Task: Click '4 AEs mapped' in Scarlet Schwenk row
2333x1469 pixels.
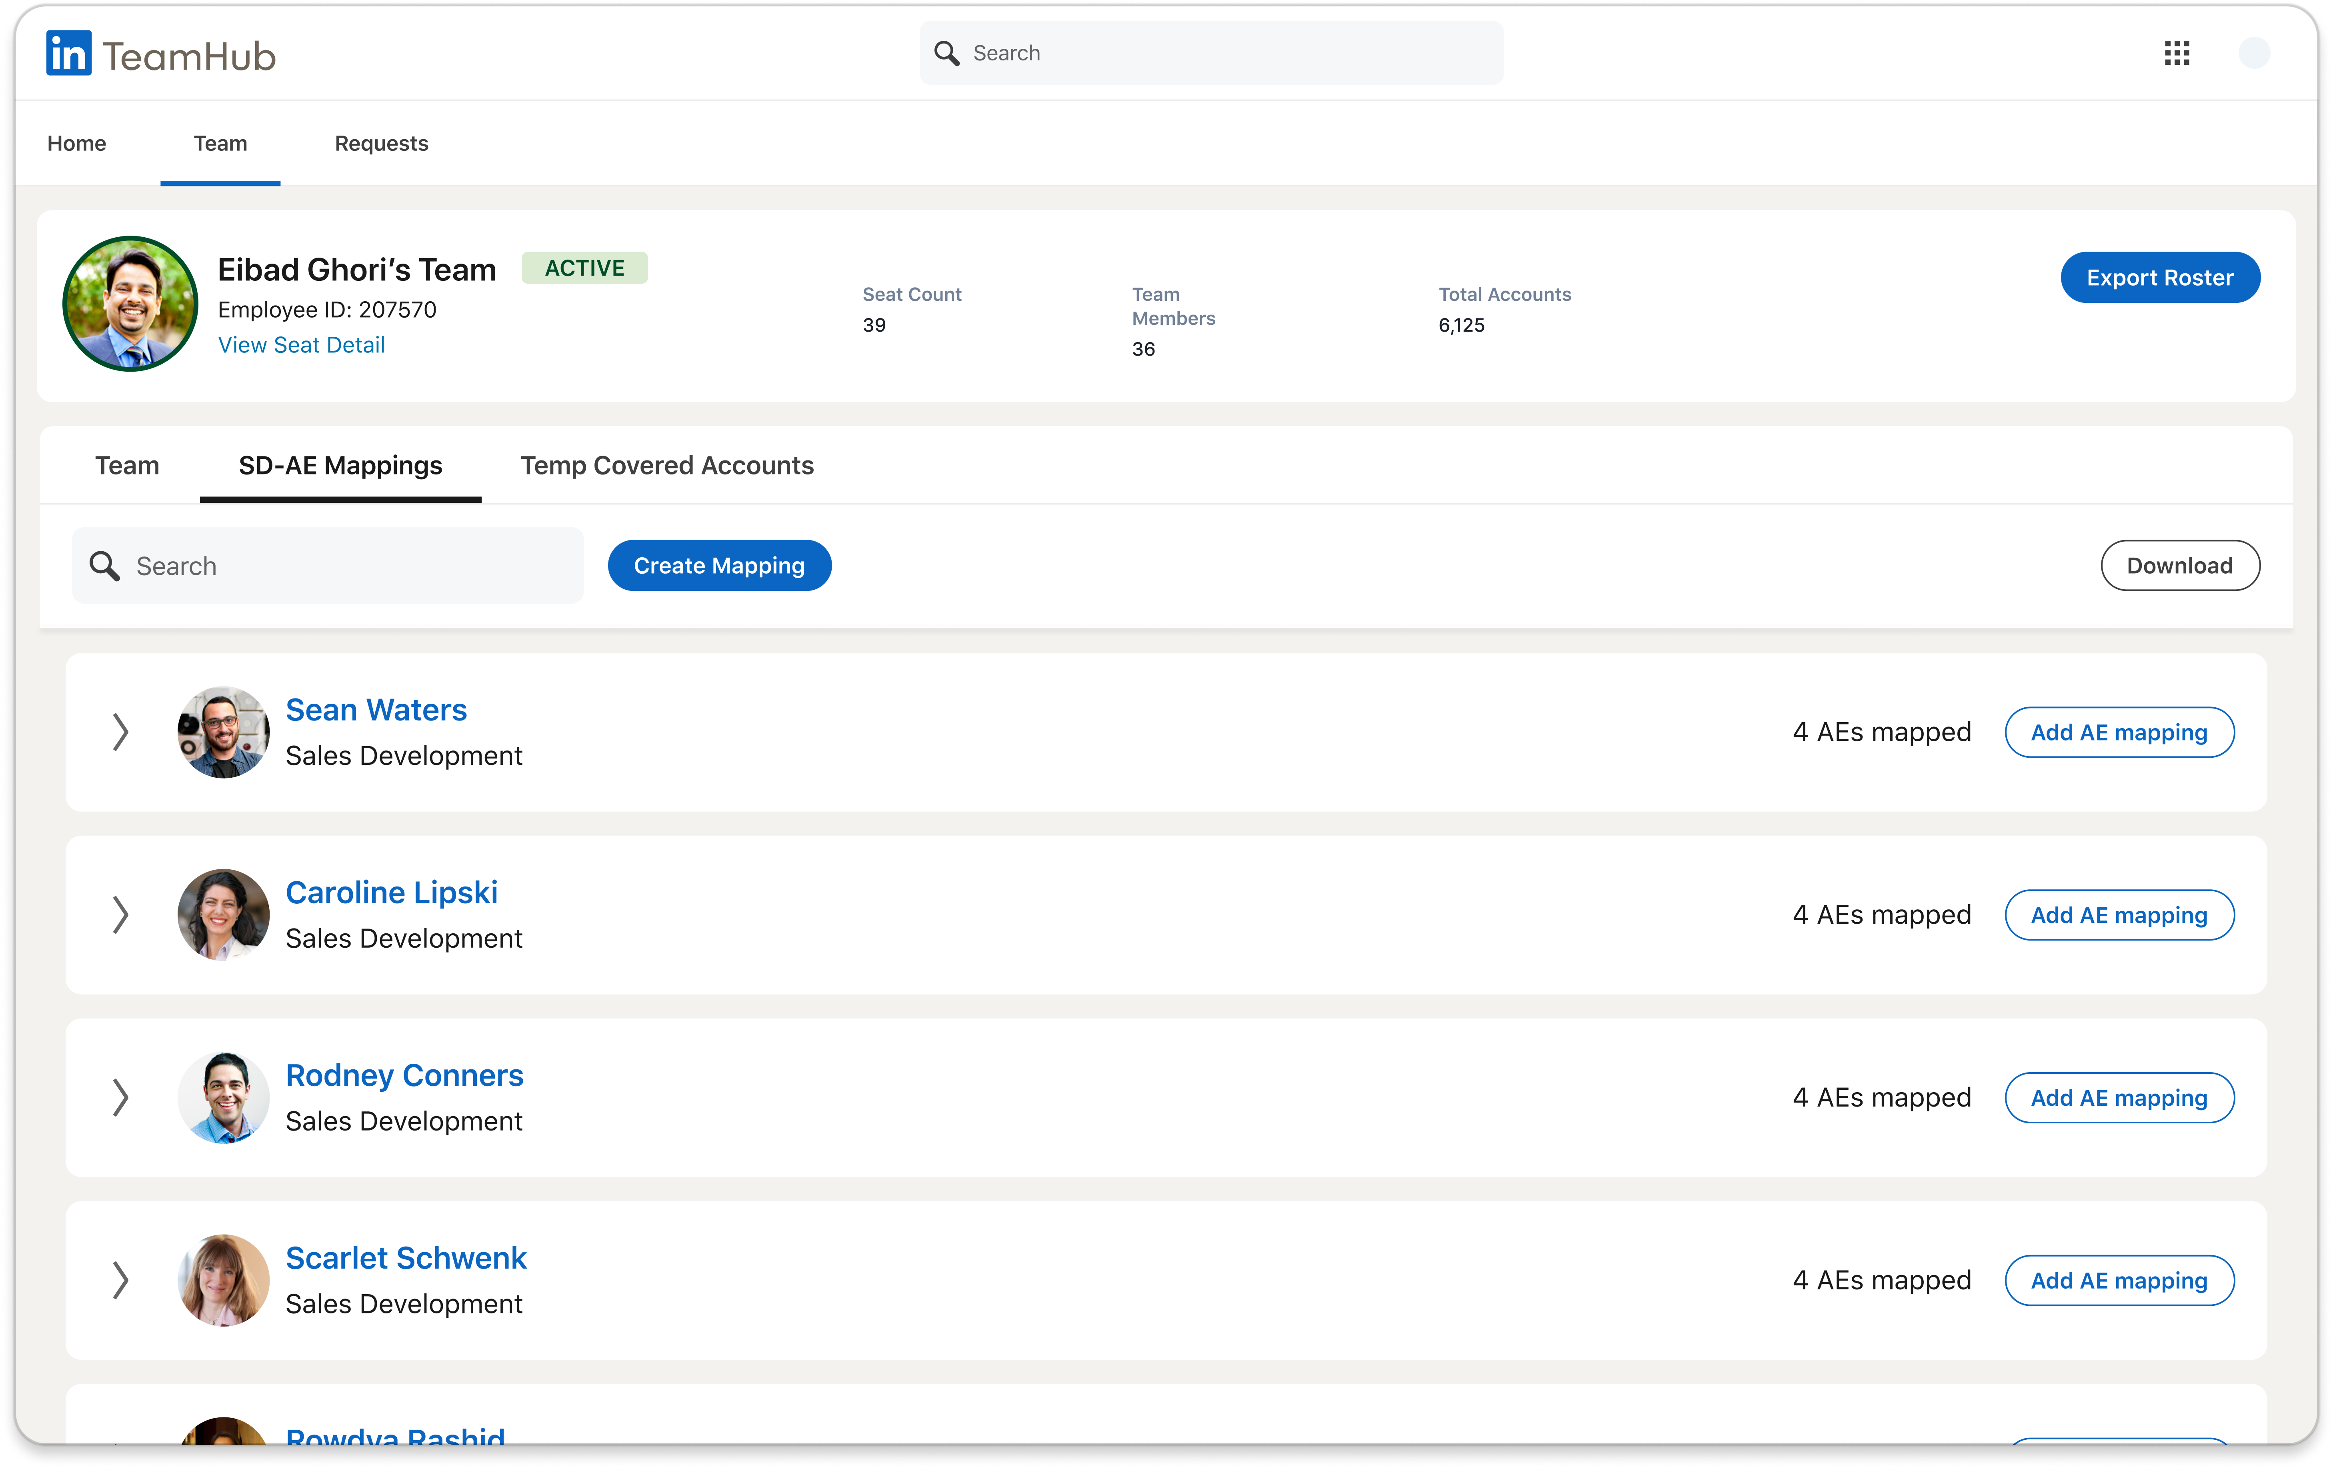Action: (x=1881, y=1280)
